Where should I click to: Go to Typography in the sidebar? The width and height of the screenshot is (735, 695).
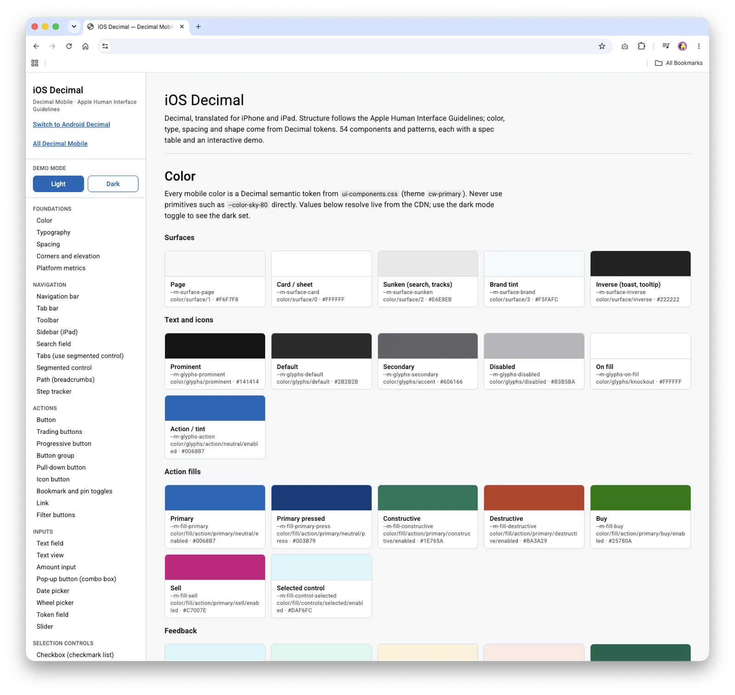pyautogui.click(x=53, y=233)
